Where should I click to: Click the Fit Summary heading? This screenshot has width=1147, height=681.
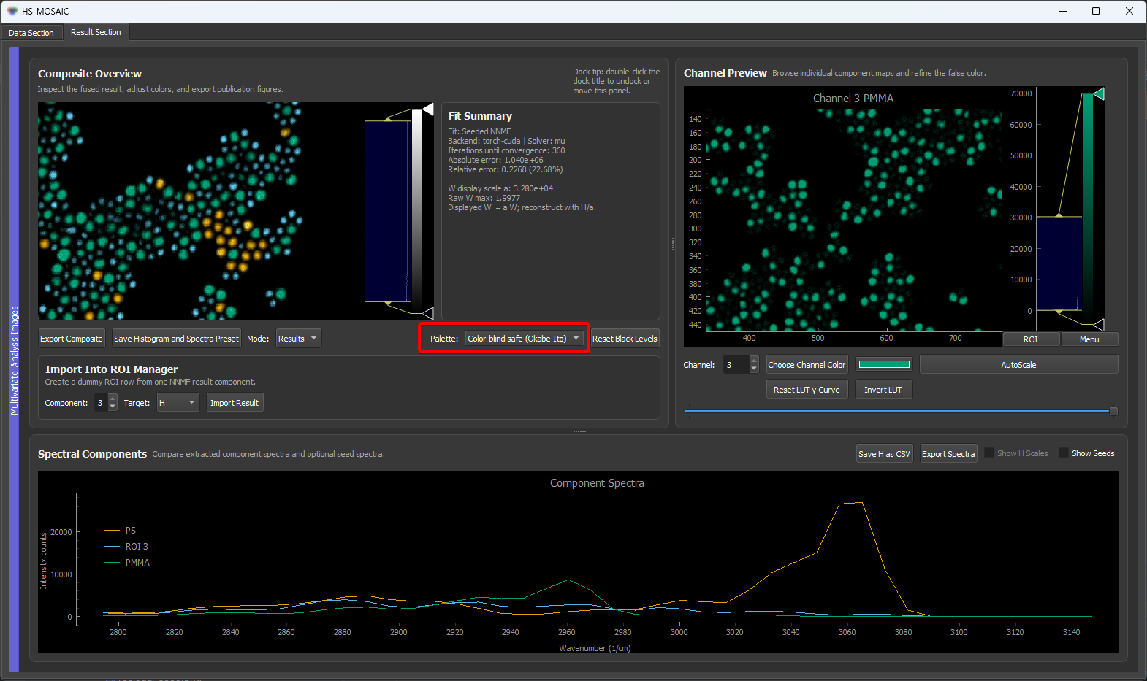click(480, 116)
